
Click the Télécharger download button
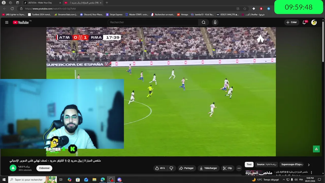208,168
